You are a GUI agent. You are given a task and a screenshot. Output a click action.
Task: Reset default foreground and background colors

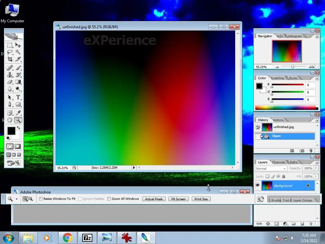8,138
